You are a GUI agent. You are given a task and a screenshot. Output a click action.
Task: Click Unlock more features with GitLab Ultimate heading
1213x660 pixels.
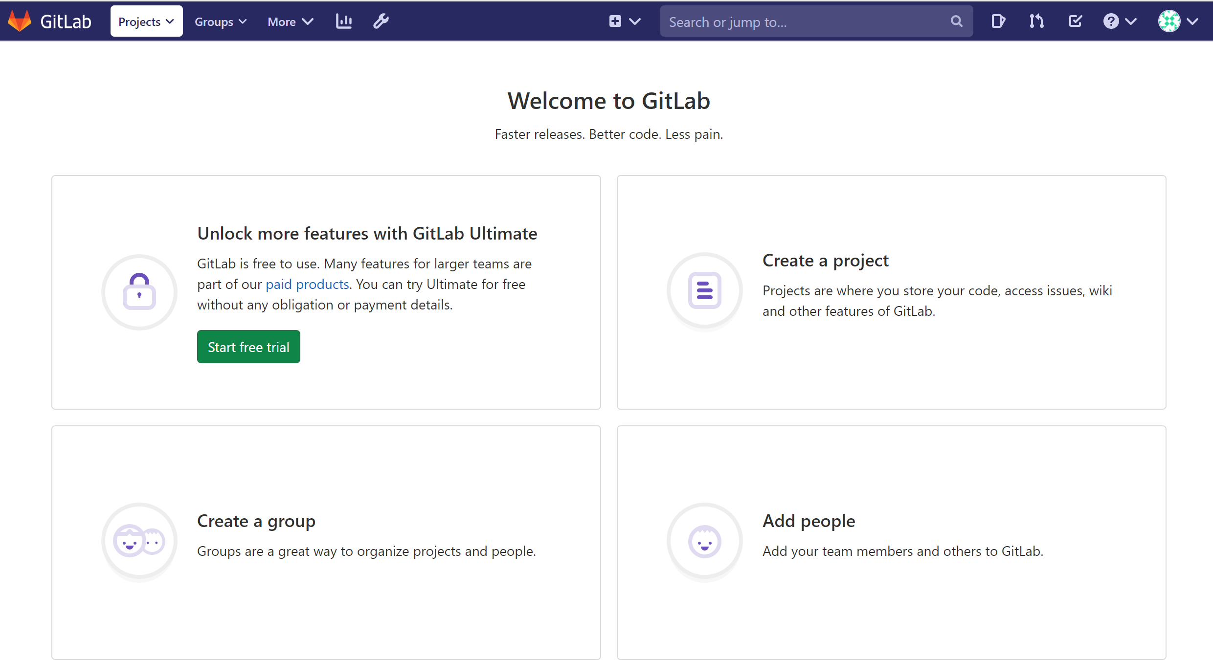click(x=367, y=233)
